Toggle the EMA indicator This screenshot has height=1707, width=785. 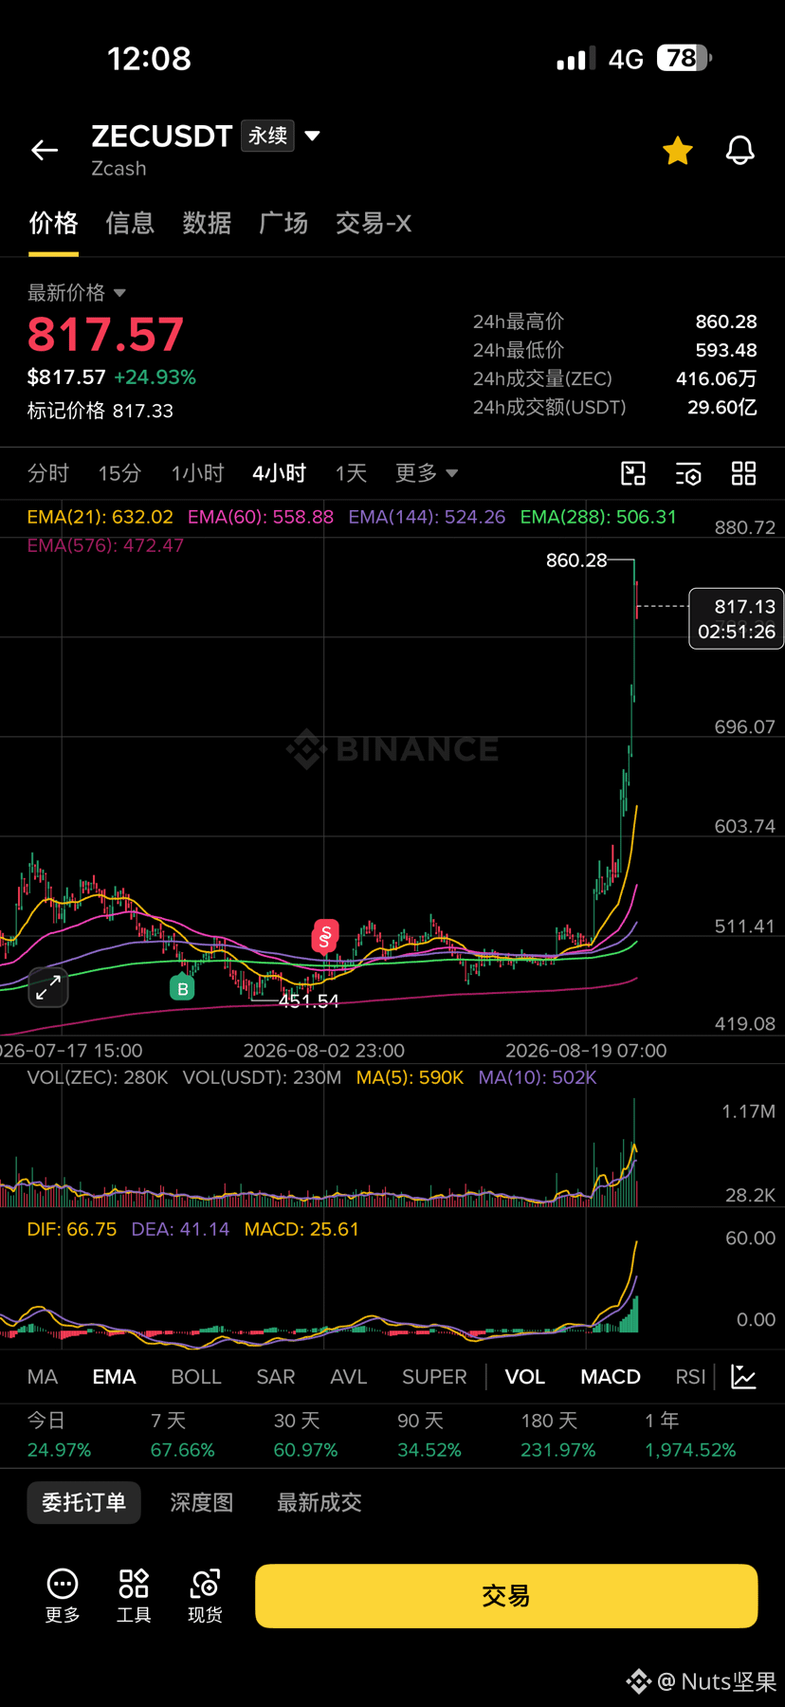coord(114,1377)
